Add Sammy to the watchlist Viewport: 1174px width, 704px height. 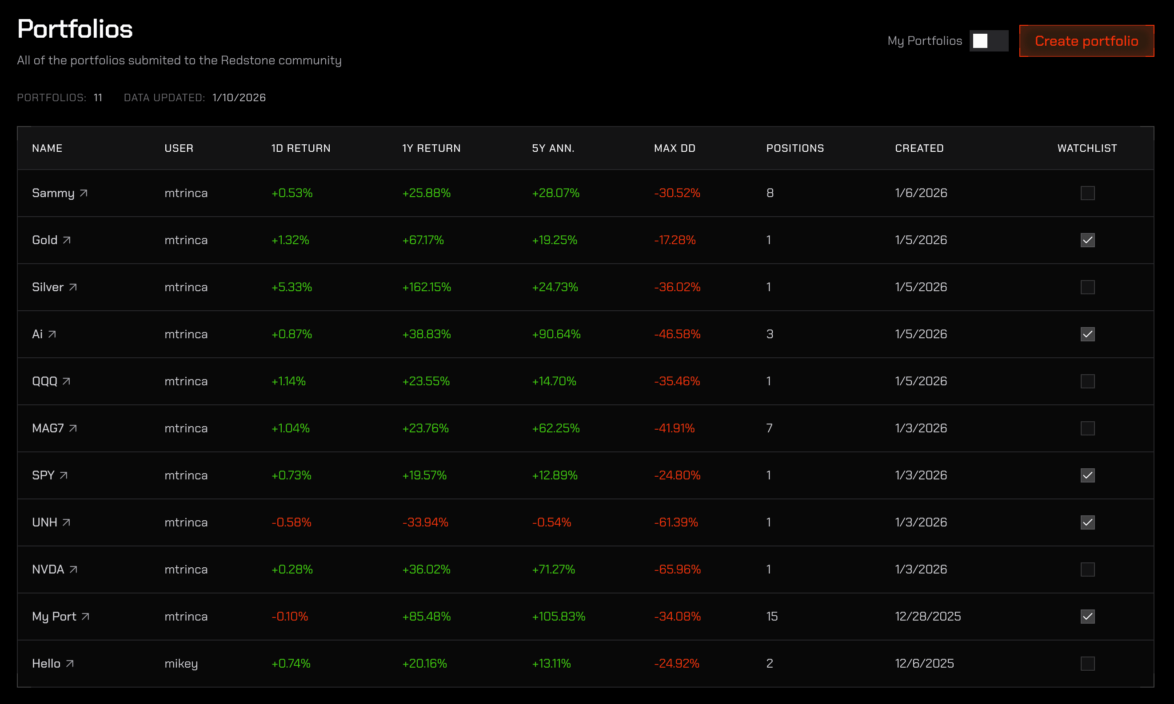coord(1087,193)
